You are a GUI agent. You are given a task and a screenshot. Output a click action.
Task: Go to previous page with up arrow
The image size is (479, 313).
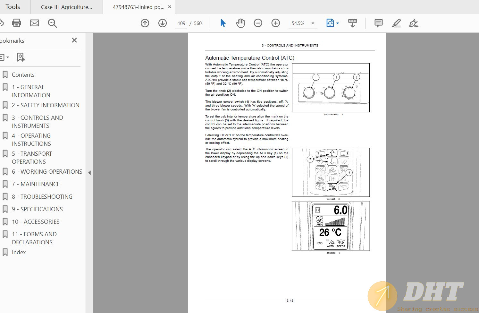[145, 23]
